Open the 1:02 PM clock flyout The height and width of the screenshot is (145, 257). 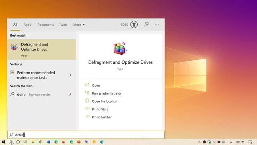(x=240, y=142)
